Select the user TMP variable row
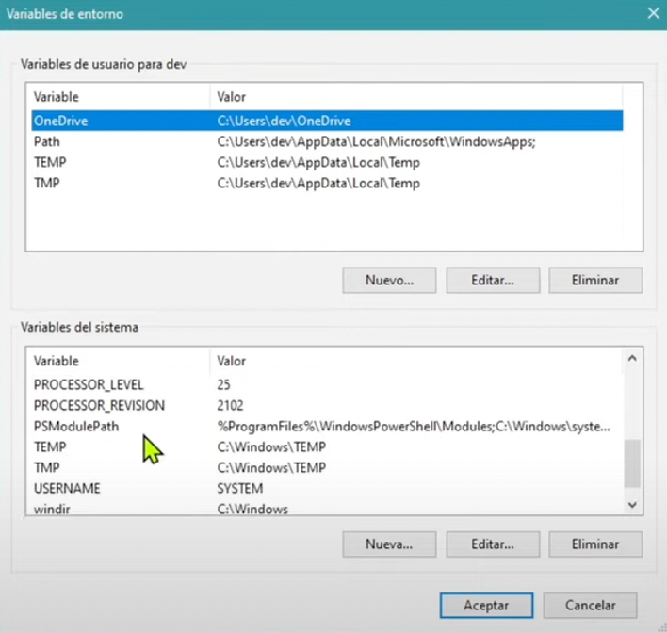This screenshot has width=667, height=633. (47, 183)
